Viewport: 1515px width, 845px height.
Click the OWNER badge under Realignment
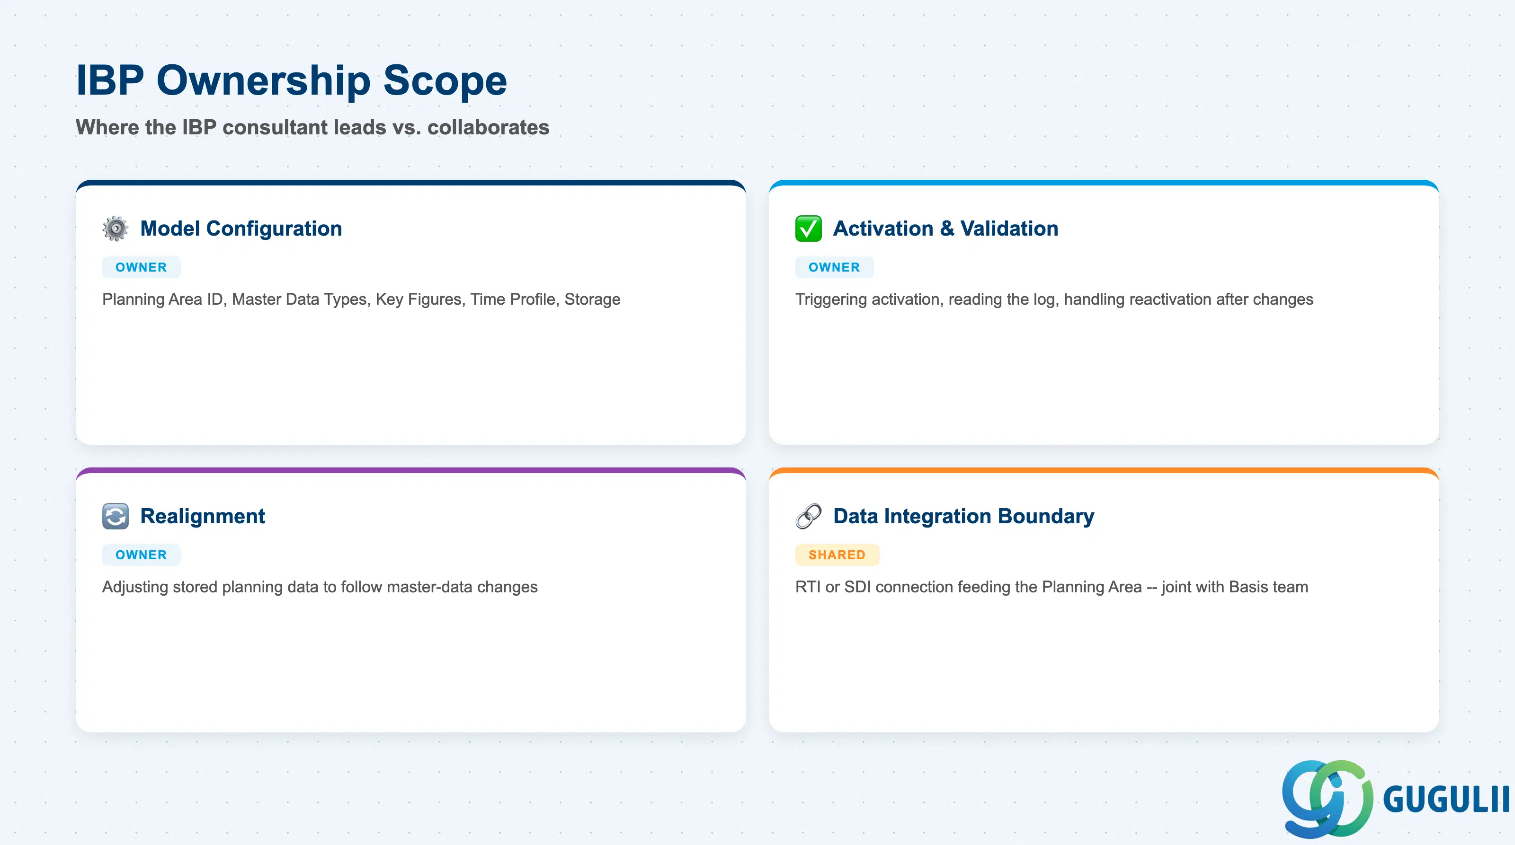pos(141,555)
